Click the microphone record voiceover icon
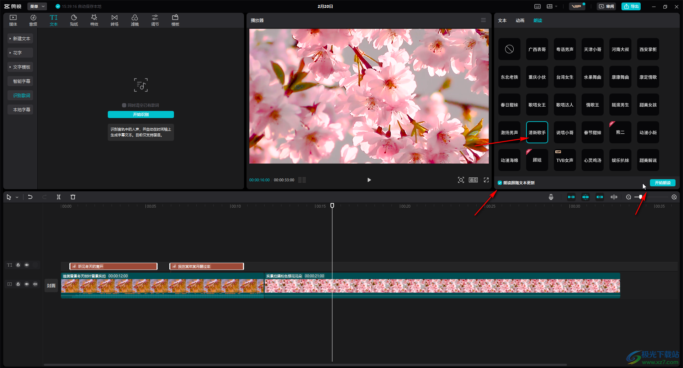The image size is (683, 368). pyautogui.click(x=551, y=197)
